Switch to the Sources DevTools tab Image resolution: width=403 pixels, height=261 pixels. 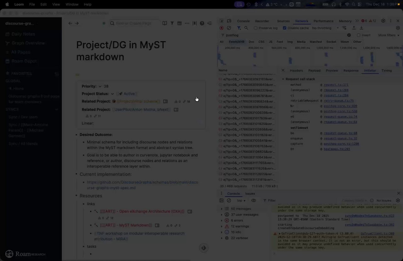point(283,21)
